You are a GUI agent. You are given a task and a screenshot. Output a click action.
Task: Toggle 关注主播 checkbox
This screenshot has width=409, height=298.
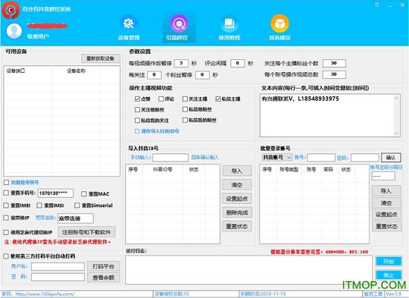coord(185,99)
